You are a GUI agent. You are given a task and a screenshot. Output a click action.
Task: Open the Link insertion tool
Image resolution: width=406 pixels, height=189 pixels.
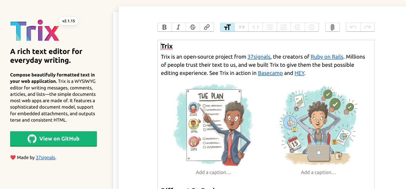207,27
